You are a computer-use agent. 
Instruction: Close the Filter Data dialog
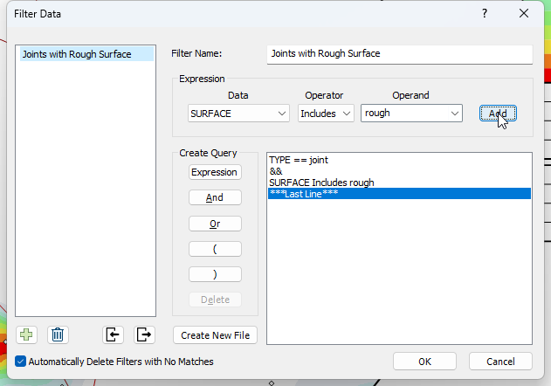click(524, 13)
